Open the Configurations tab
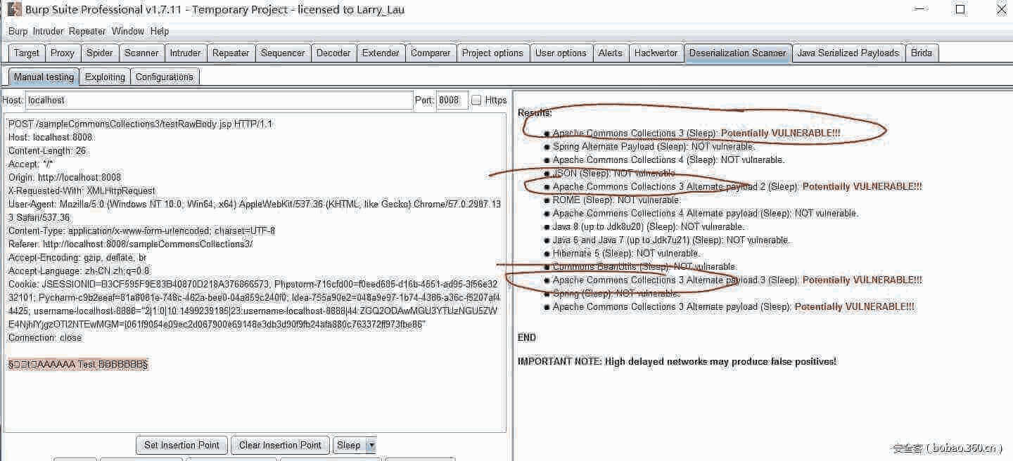The image size is (1013, 461). point(164,77)
